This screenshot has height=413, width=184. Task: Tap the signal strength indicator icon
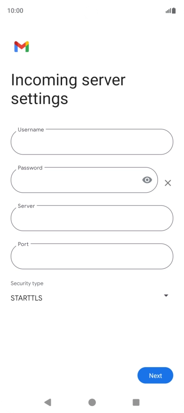click(x=168, y=11)
